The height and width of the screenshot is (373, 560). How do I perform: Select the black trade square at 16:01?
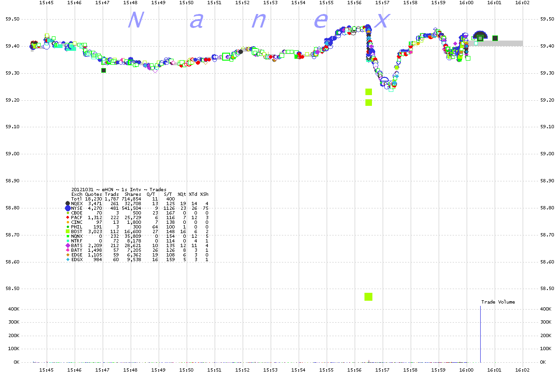pyautogui.click(x=495, y=38)
